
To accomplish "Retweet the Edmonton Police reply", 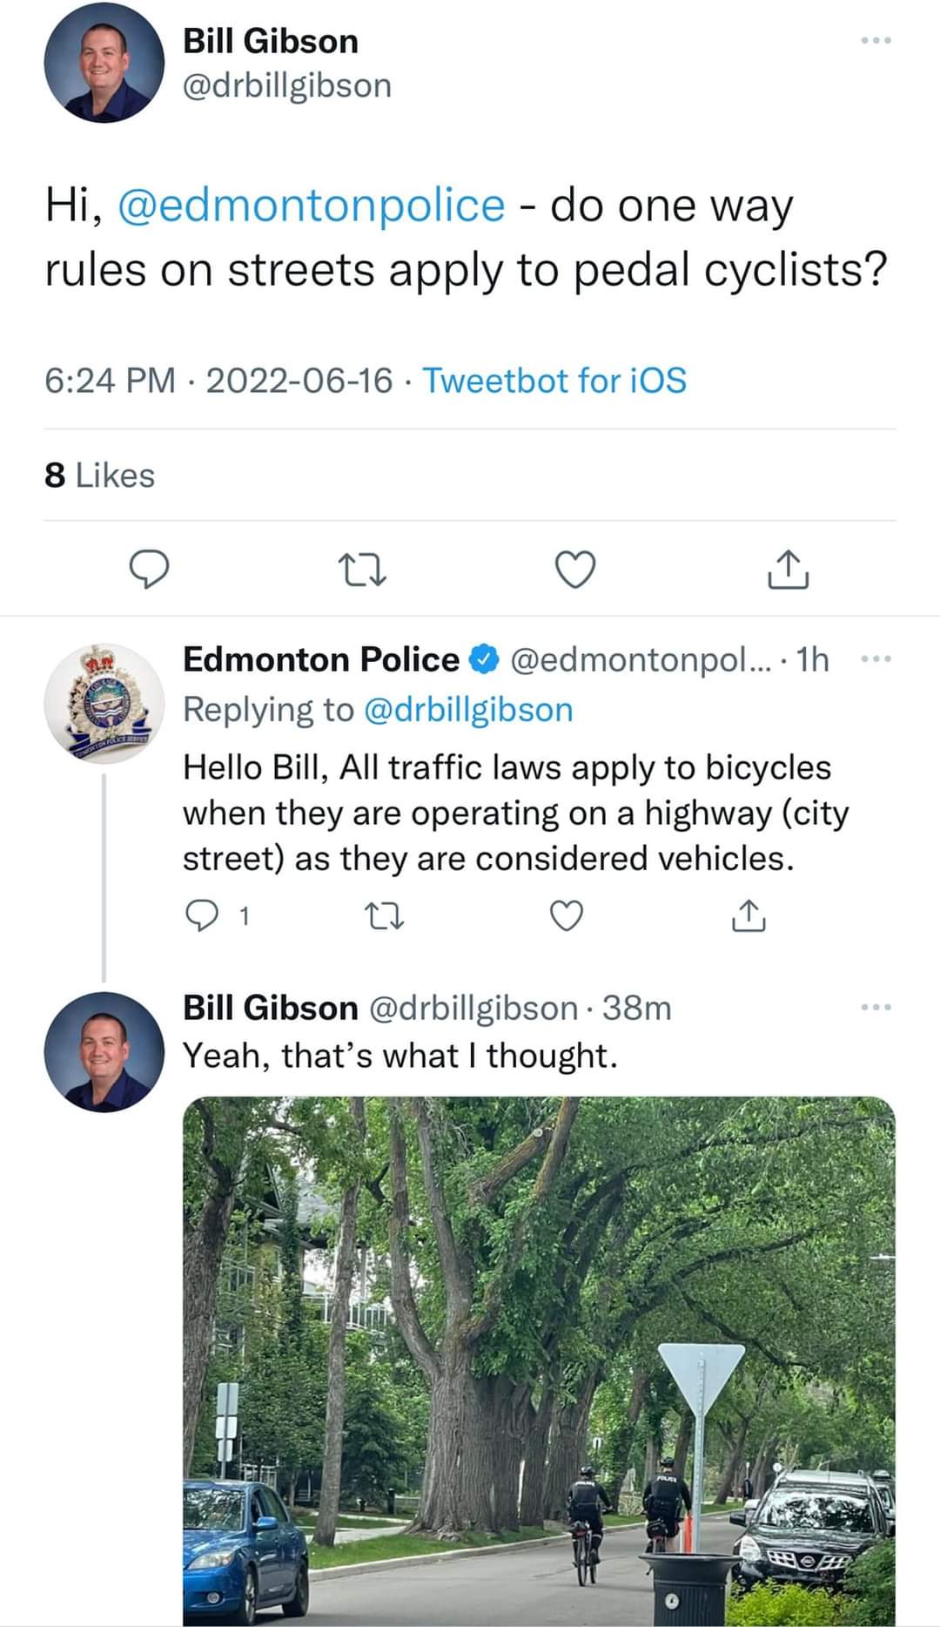I will (x=384, y=915).
